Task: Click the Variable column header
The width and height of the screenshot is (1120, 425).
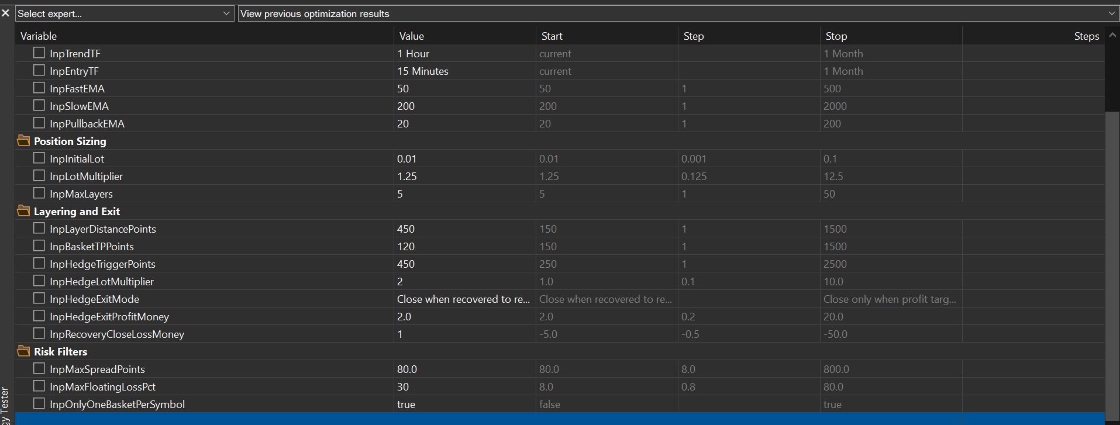Action: coord(205,36)
